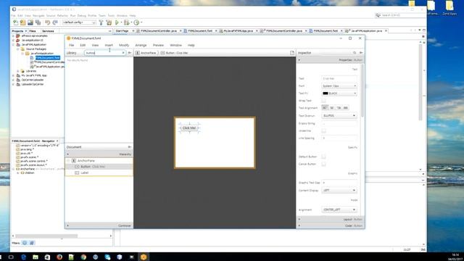Expand Libraries node in Projects tree
Image resolution: width=464 pixels, height=261 pixels.
(x=17, y=71)
